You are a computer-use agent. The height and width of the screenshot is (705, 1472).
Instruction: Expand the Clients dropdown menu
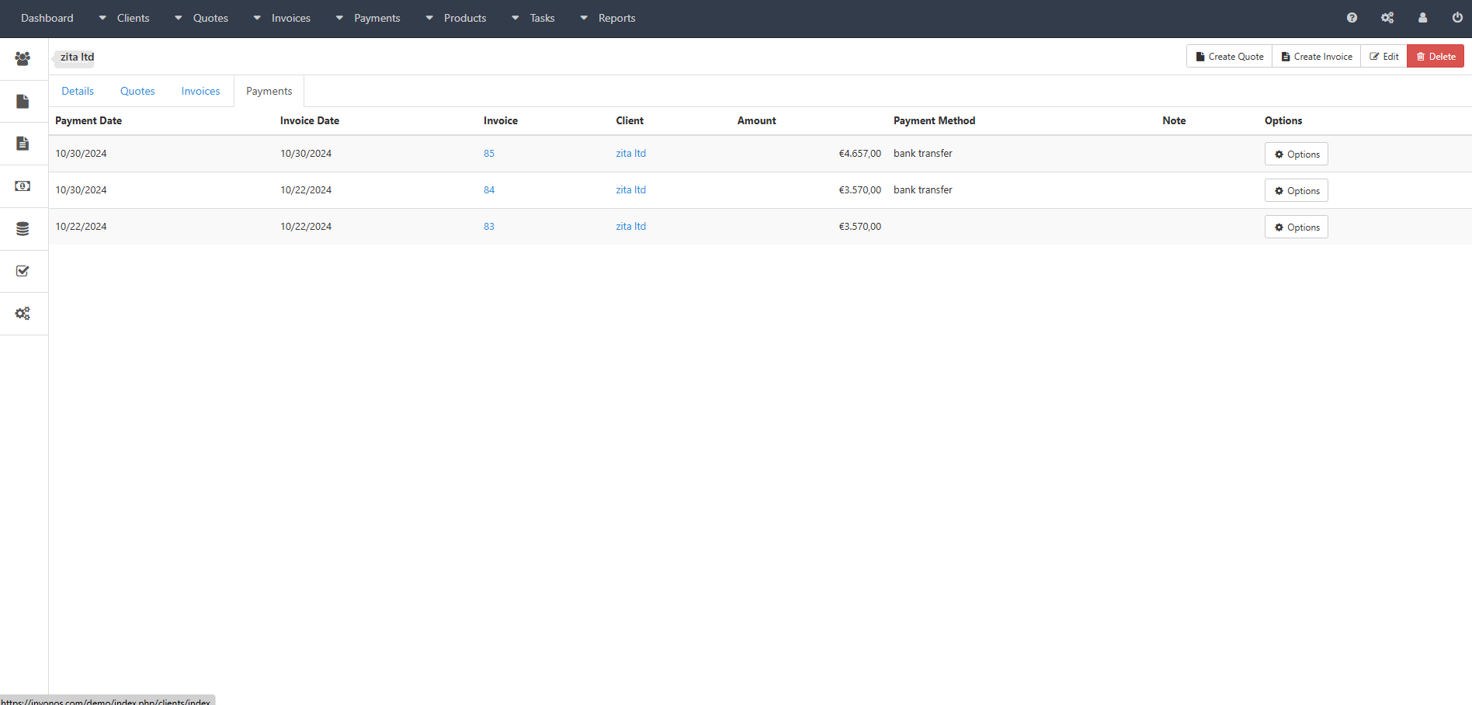[x=124, y=18]
